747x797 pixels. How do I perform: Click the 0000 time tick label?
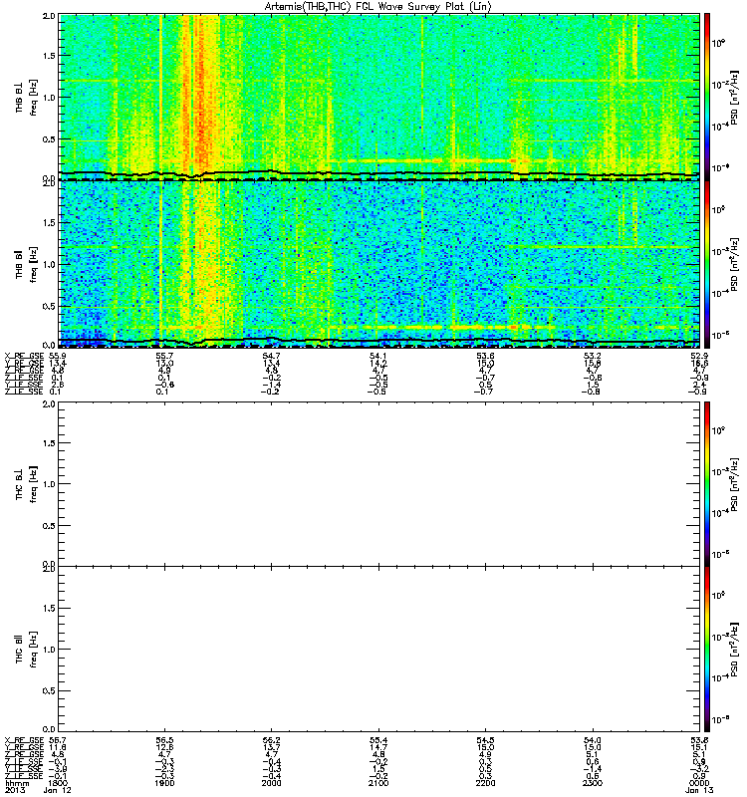tap(699, 783)
